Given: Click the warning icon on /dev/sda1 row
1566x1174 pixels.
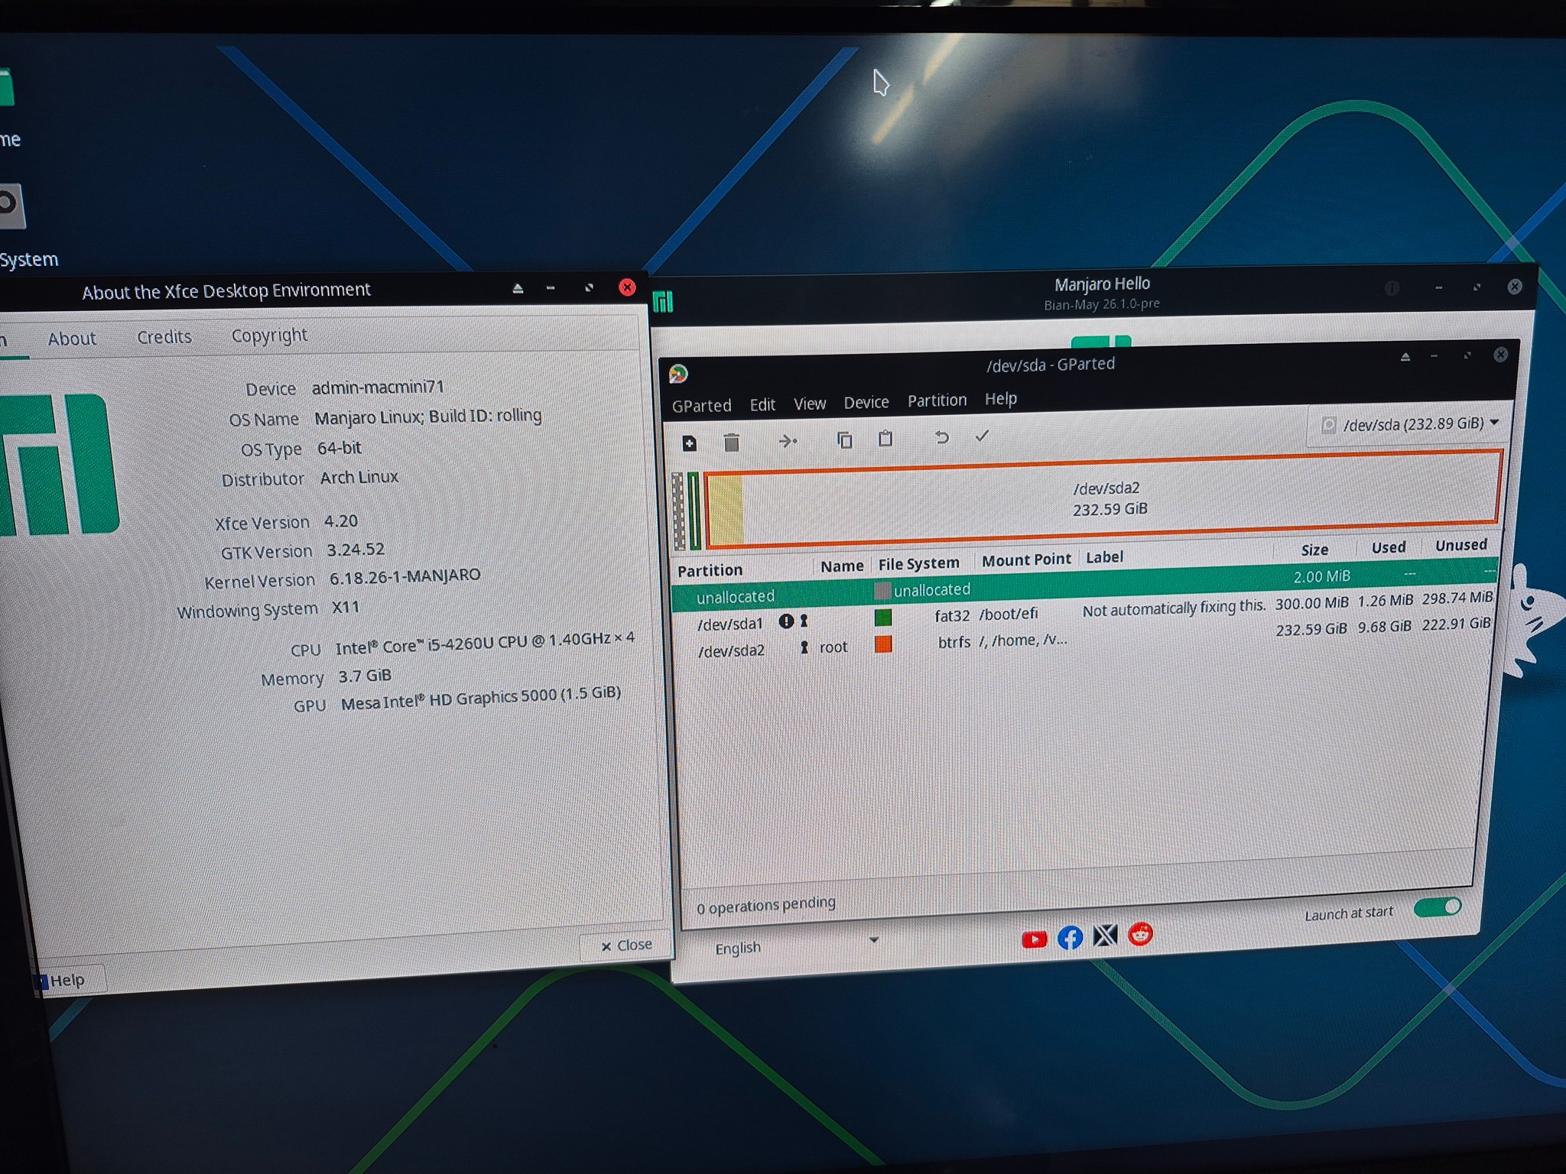Looking at the screenshot, I should (x=785, y=621).
